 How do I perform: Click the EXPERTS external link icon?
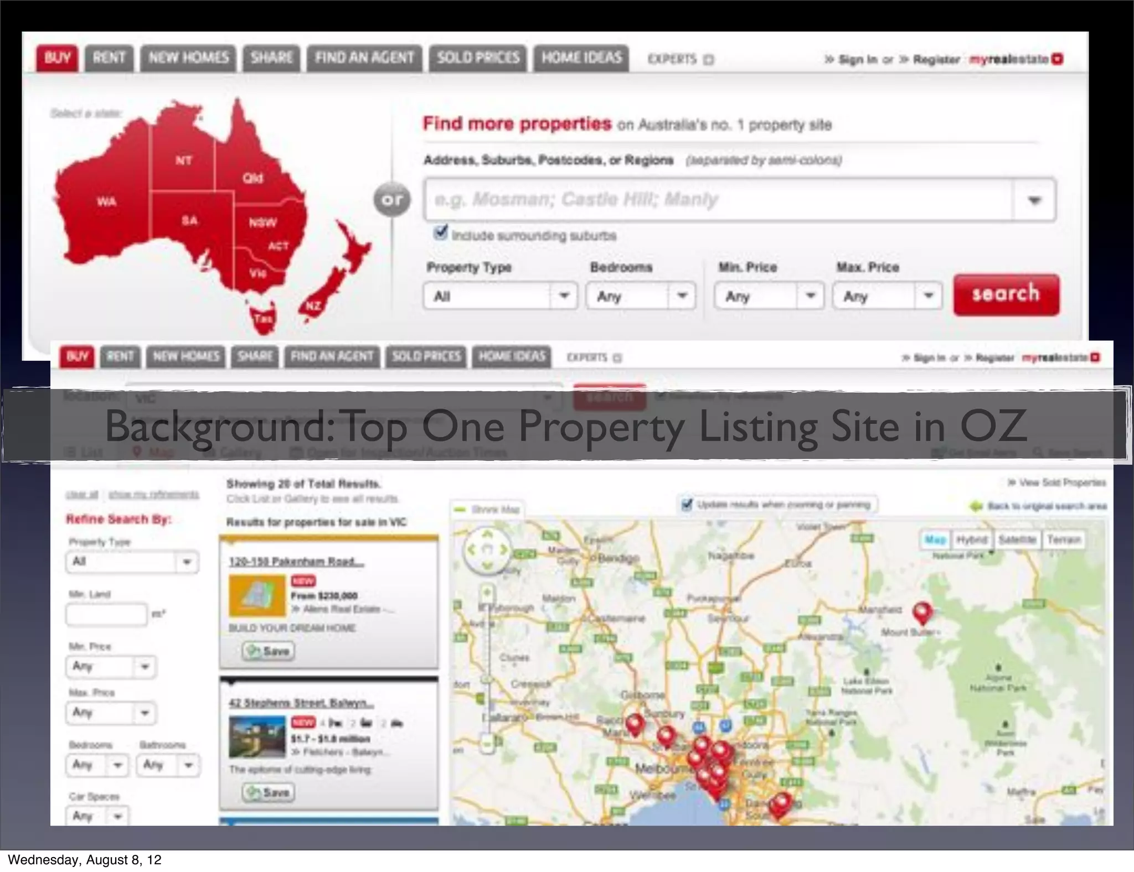[x=708, y=59]
